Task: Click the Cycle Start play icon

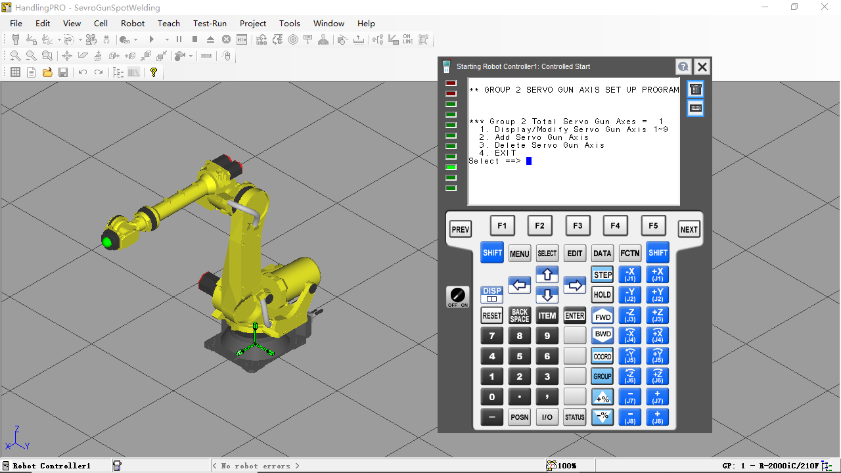Action: click(152, 39)
